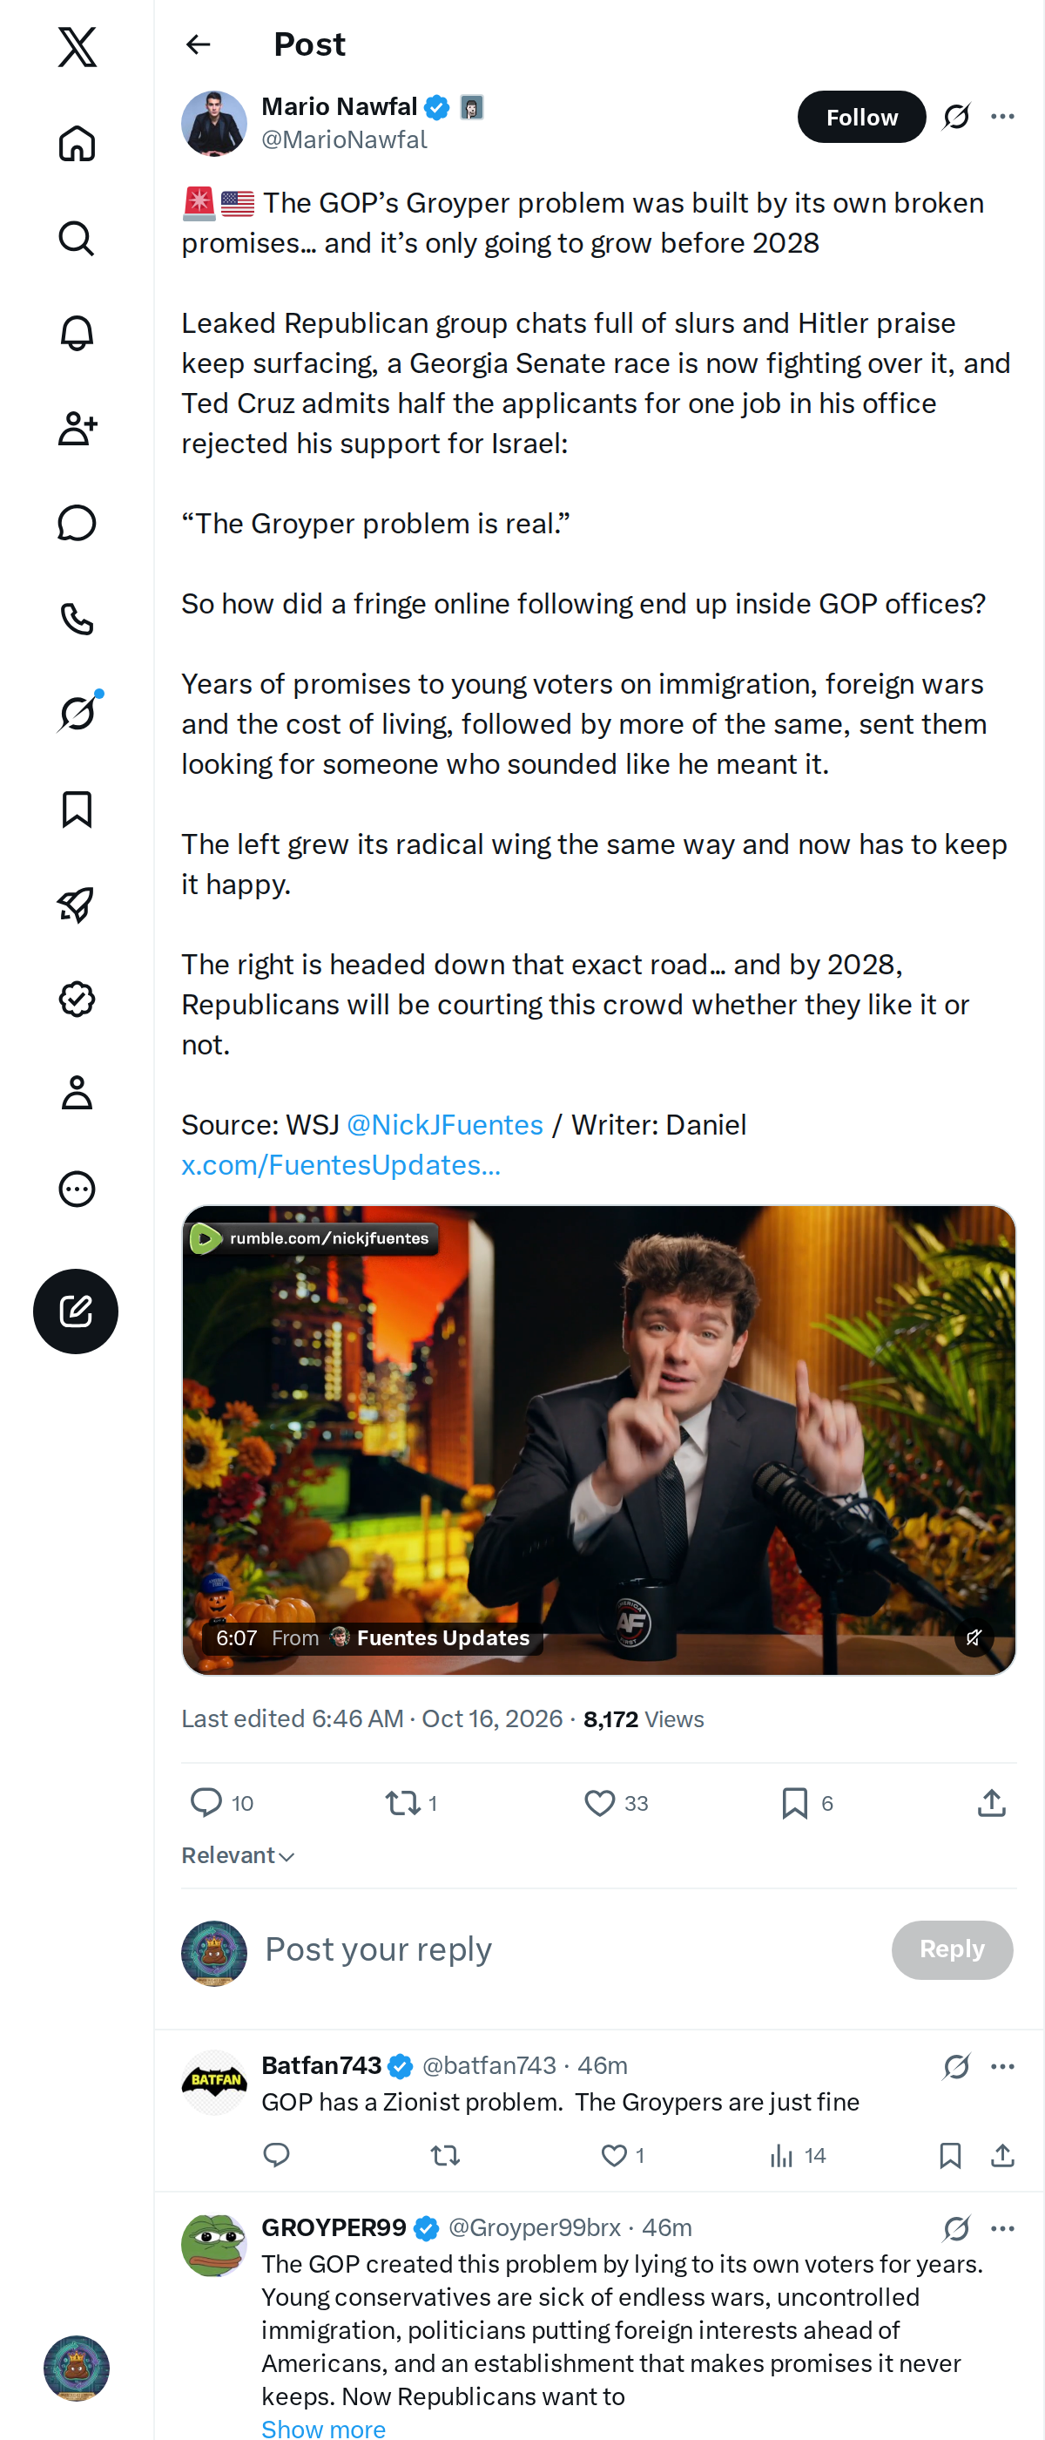Open the three-dot menu on Mario Nawfal's post

coord(1002,117)
